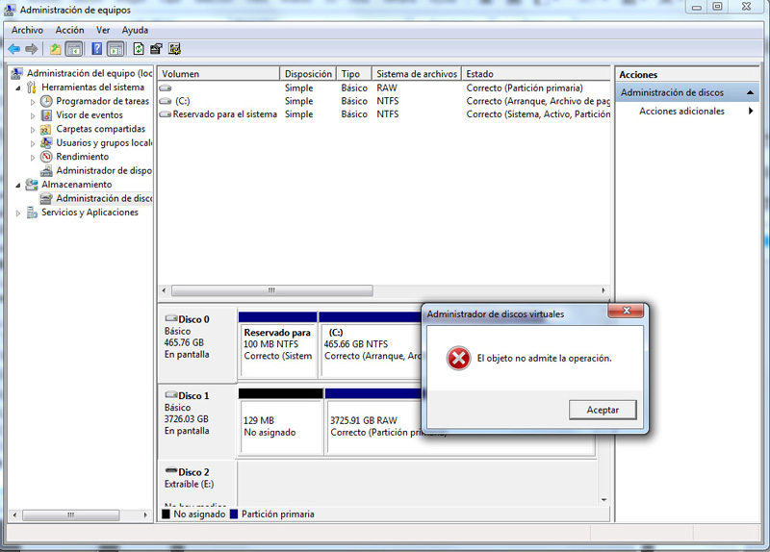Click the Sistema de archivos column header
The height and width of the screenshot is (552, 770).
tap(416, 74)
